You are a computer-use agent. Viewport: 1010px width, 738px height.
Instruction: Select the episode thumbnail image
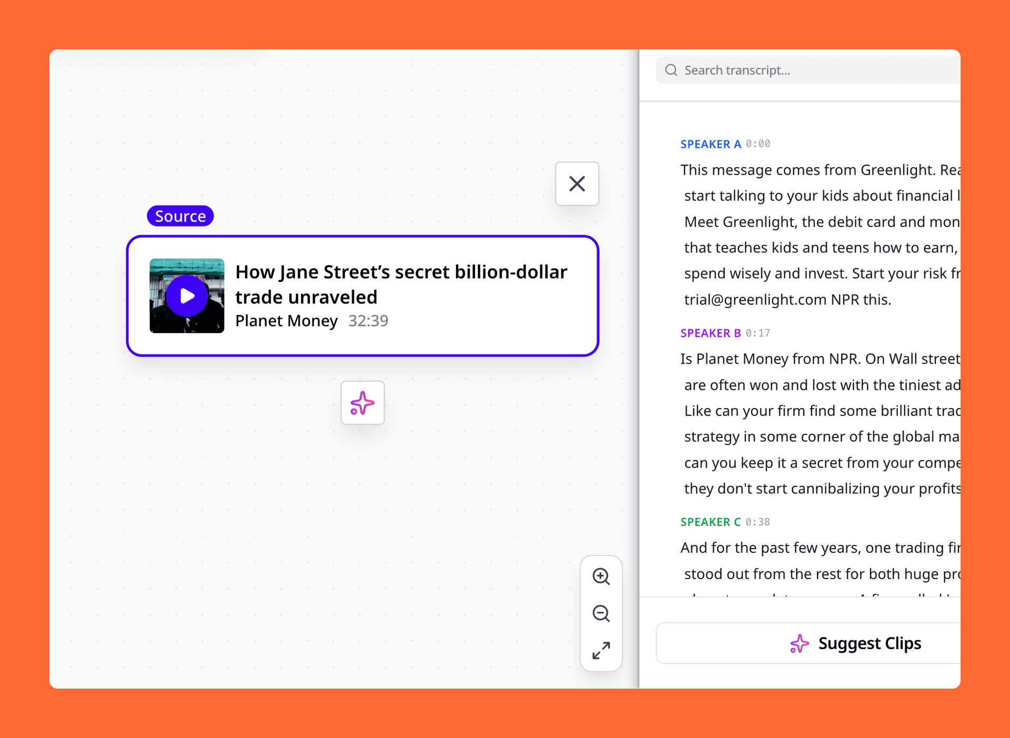(x=186, y=296)
